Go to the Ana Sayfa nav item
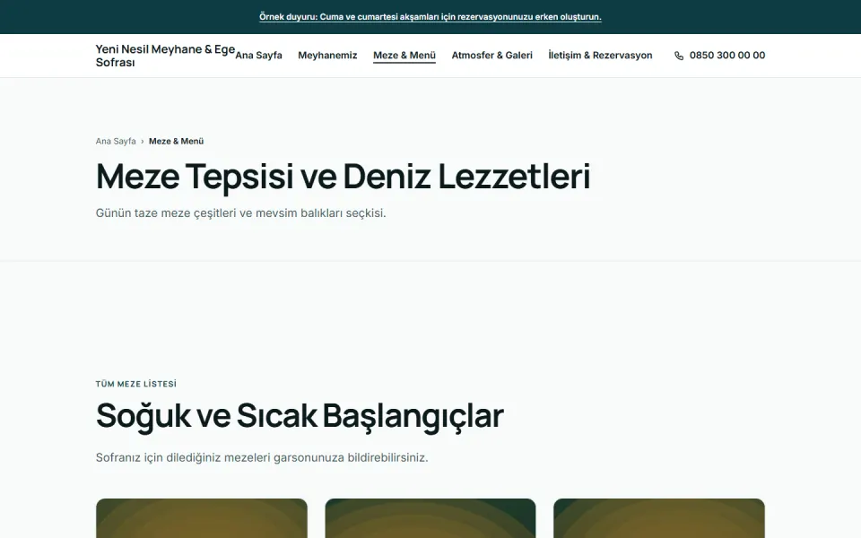 pos(258,56)
